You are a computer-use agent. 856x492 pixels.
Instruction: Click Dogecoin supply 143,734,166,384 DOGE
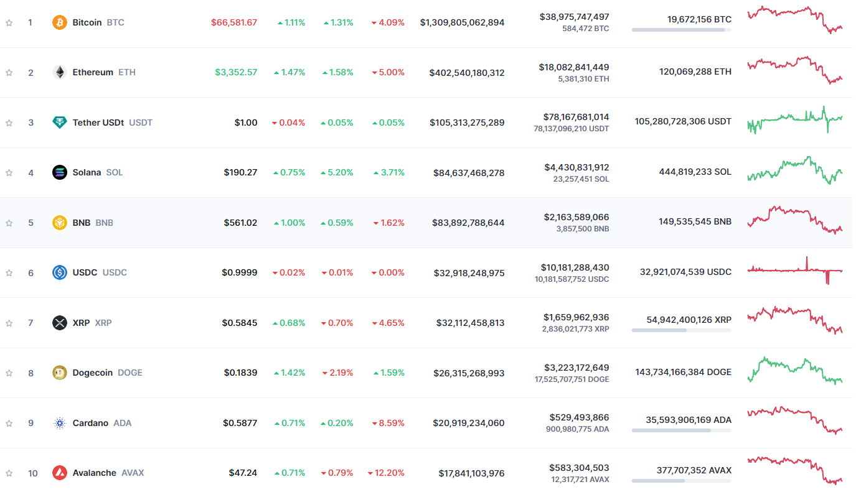pyautogui.click(x=684, y=372)
